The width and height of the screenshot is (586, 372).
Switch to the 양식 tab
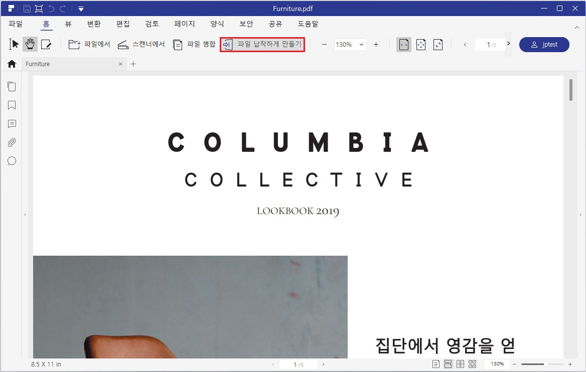click(x=217, y=24)
